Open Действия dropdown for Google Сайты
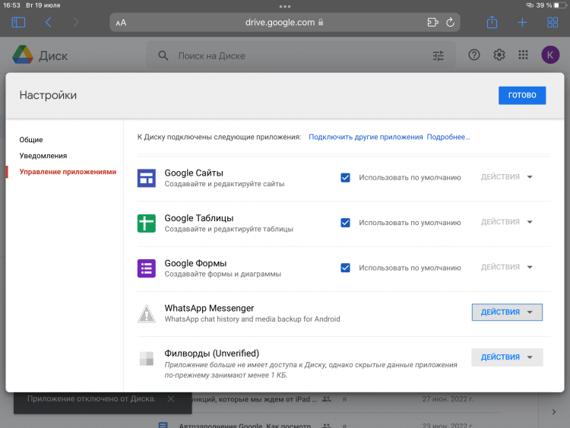570x428 pixels. click(507, 176)
